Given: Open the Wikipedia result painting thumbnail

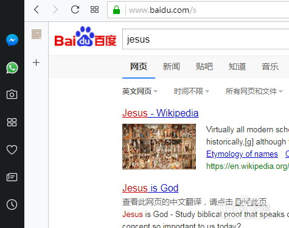Looking at the screenshot, I should coord(159,146).
